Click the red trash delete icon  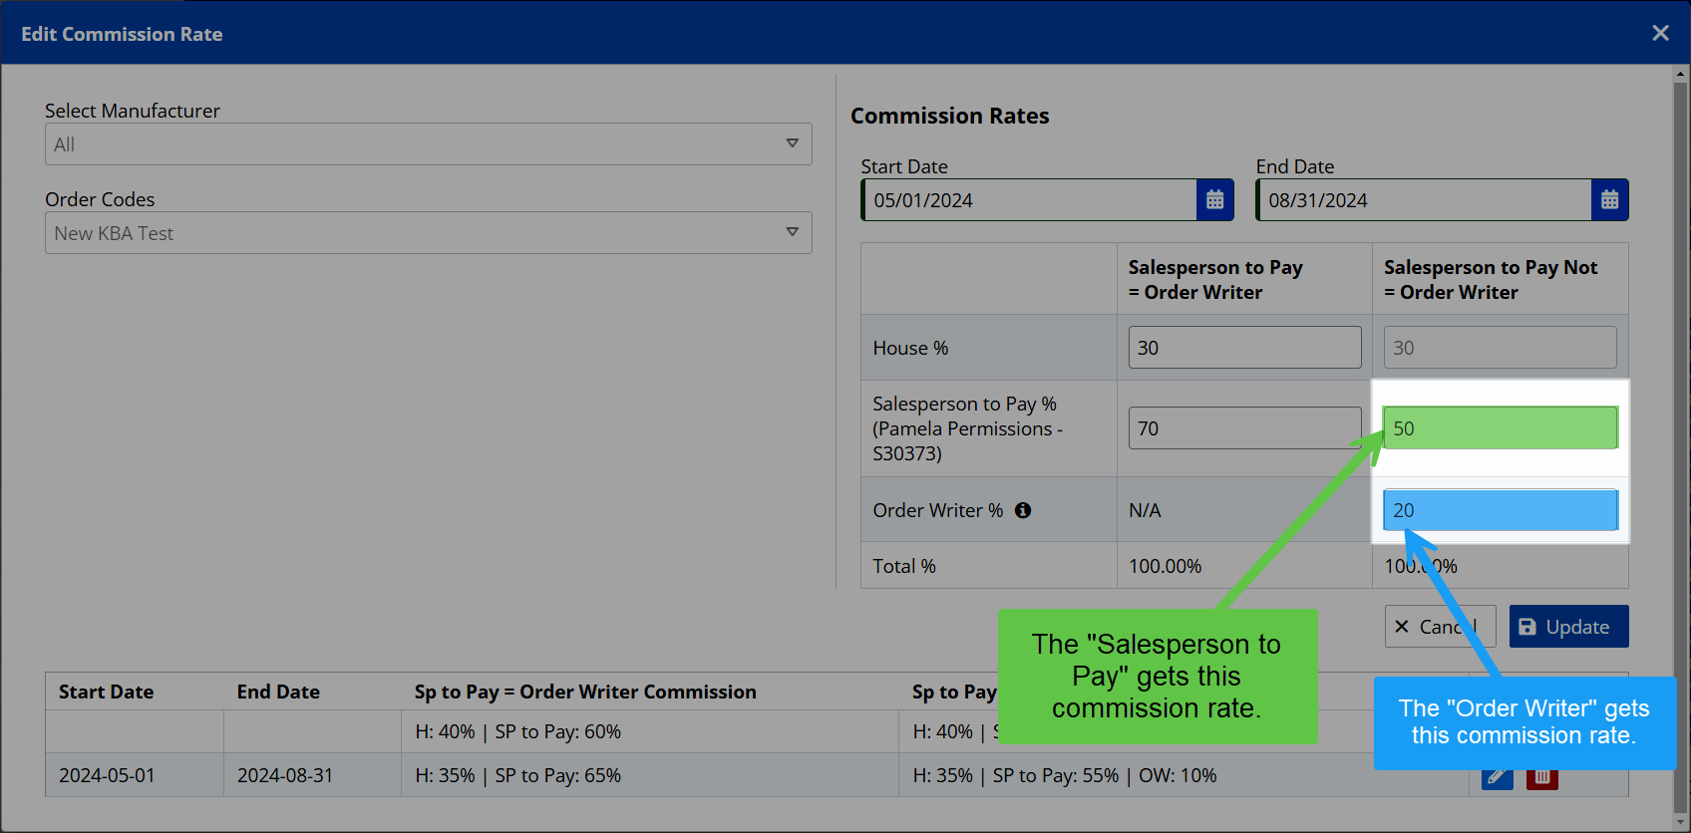pyautogui.click(x=1541, y=779)
